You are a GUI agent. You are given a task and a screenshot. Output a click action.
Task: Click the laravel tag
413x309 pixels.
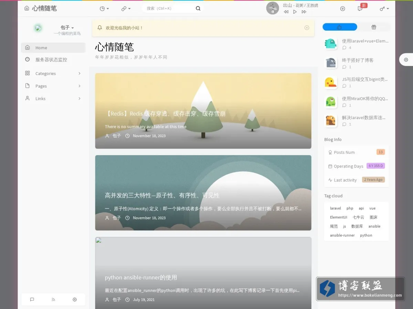pos(336,208)
